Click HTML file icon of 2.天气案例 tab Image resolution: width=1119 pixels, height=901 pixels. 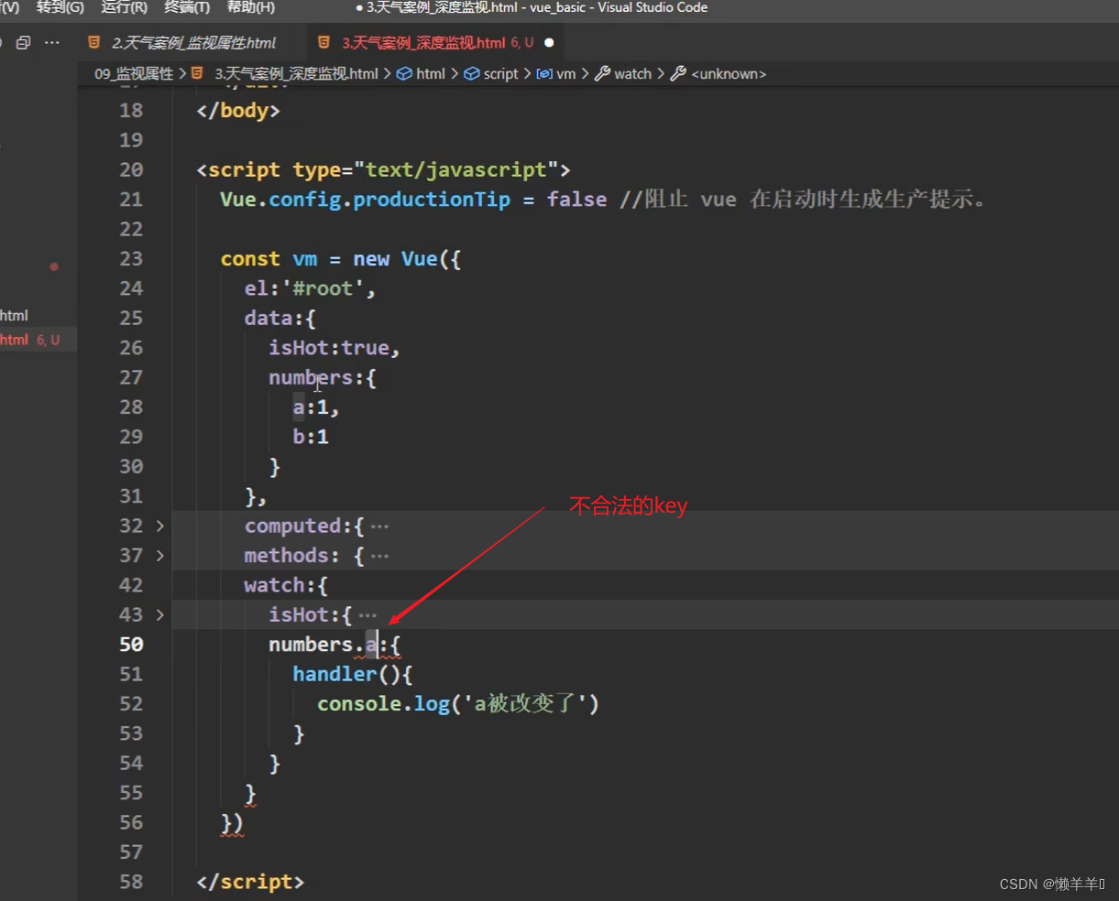[x=93, y=42]
